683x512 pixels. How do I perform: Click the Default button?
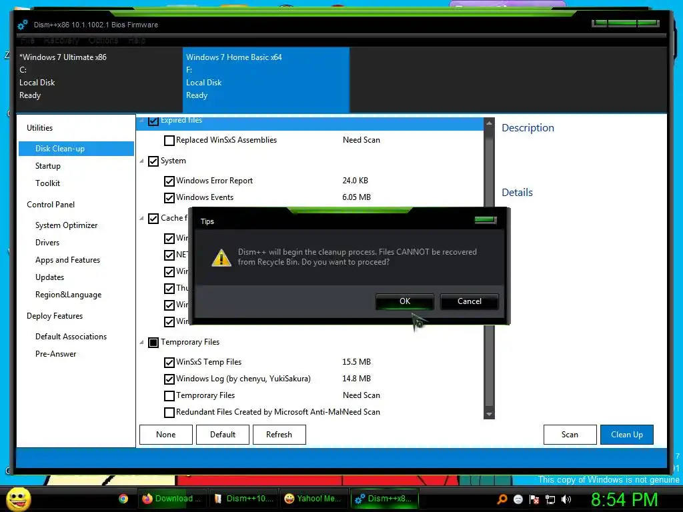click(223, 435)
